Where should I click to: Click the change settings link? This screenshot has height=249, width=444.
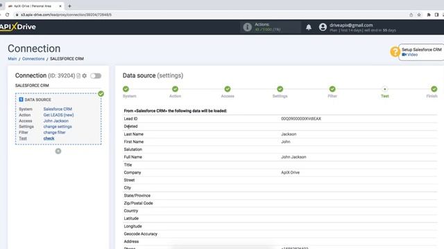coord(58,127)
